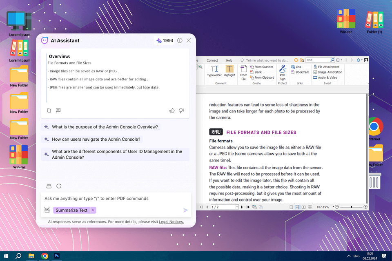Image resolution: width=392 pixels, height=261 pixels.
Task: Open the PDF Sign tool
Action: 283,73
